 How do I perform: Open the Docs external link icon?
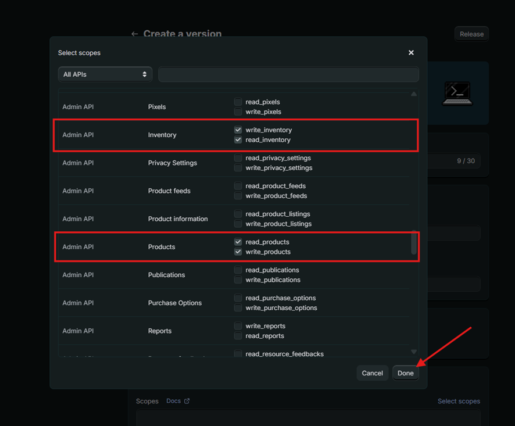(187, 401)
